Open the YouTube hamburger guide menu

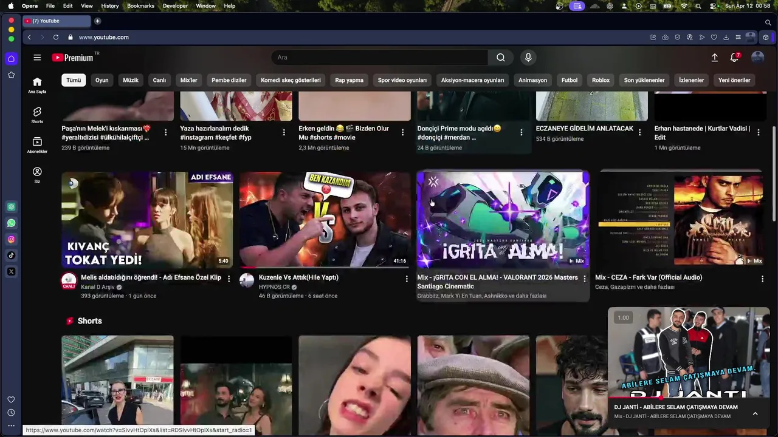click(x=37, y=58)
